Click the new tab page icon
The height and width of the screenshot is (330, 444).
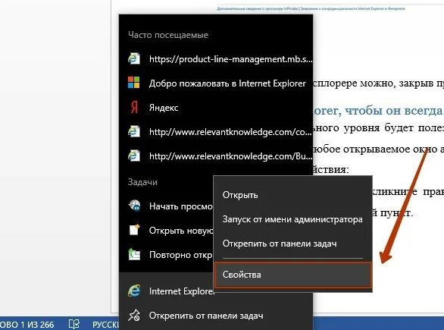134,230
